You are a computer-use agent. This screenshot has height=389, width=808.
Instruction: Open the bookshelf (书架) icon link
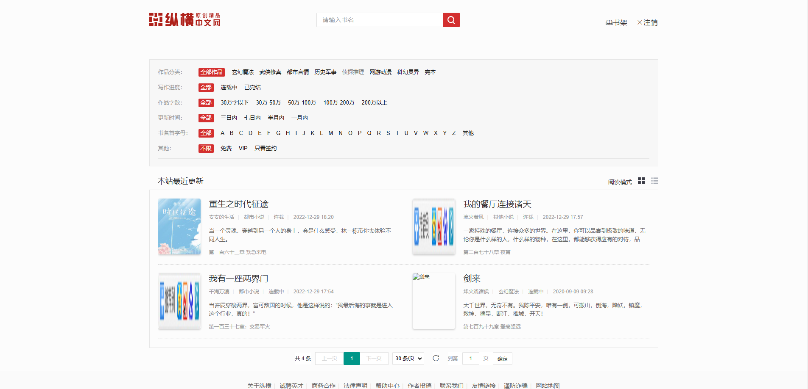[x=609, y=23]
